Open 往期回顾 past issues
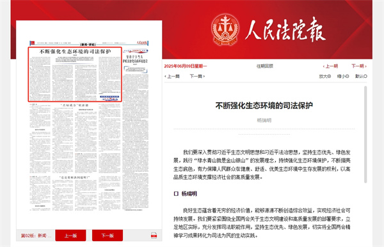The height and width of the screenshot is (247, 384). (265, 66)
